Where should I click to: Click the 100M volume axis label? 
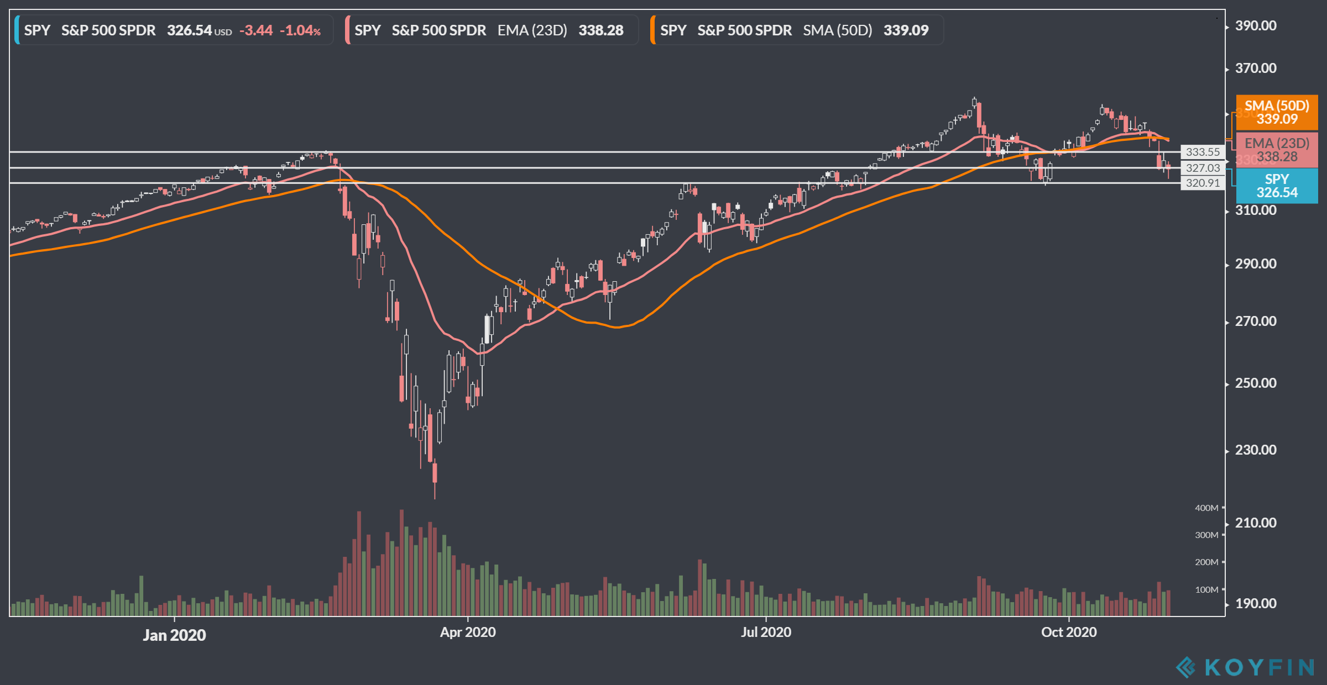(x=1206, y=589)
